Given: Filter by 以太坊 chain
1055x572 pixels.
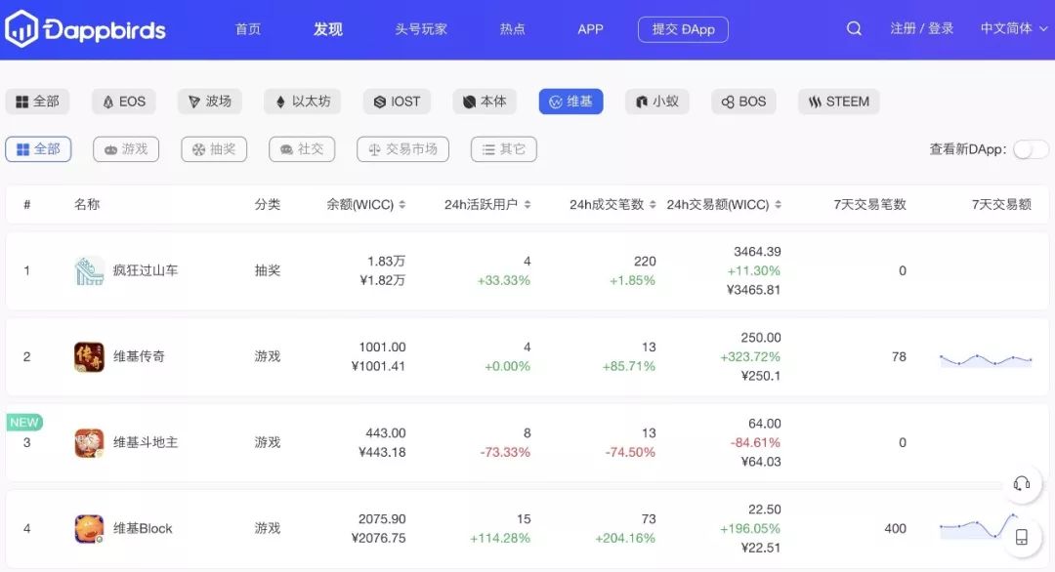Looking at the screenshot, I should (x=302, y=102).
